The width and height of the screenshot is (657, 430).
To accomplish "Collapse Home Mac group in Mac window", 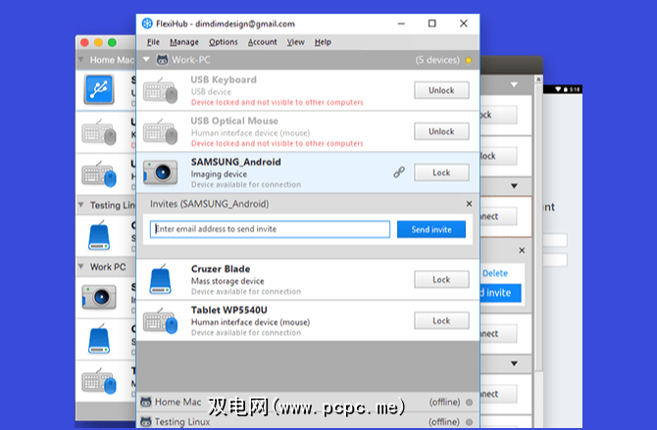I will 81,60.
